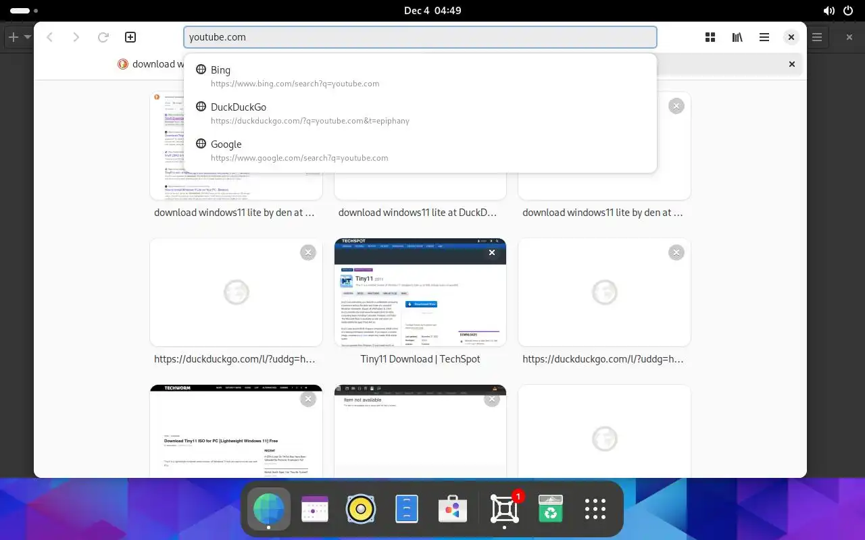865x540 pixels.
Task: Close the "Item not available" tab
Action: pos(492,399)
